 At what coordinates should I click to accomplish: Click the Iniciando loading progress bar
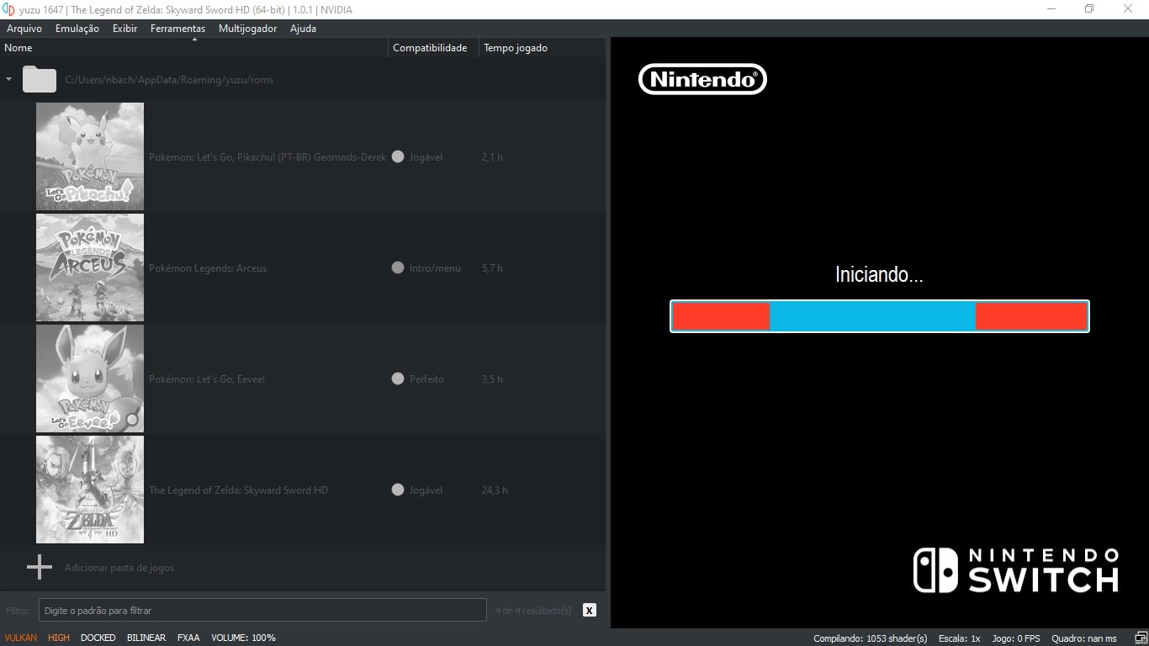pyautogui.click(x=880, y=316)
